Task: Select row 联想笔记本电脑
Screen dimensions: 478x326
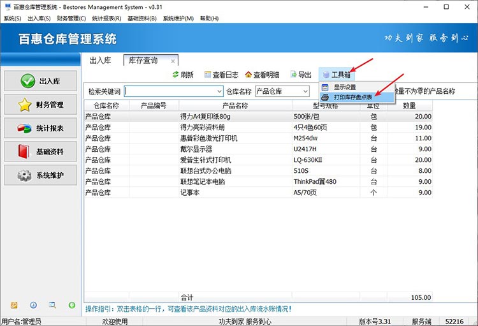Action: 258,182
